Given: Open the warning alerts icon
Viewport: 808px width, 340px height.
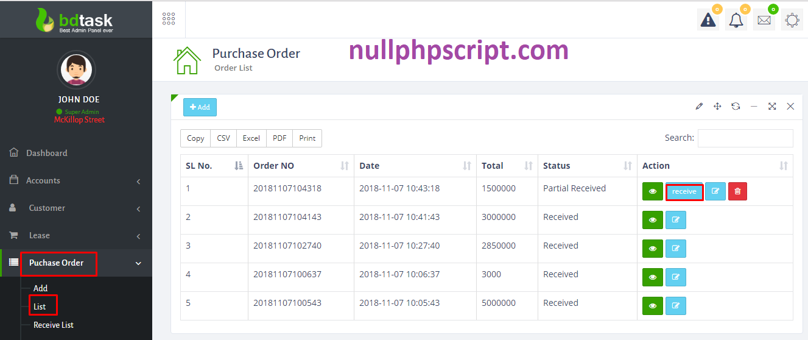Looking at the screenshot, I should coord(708,20).
